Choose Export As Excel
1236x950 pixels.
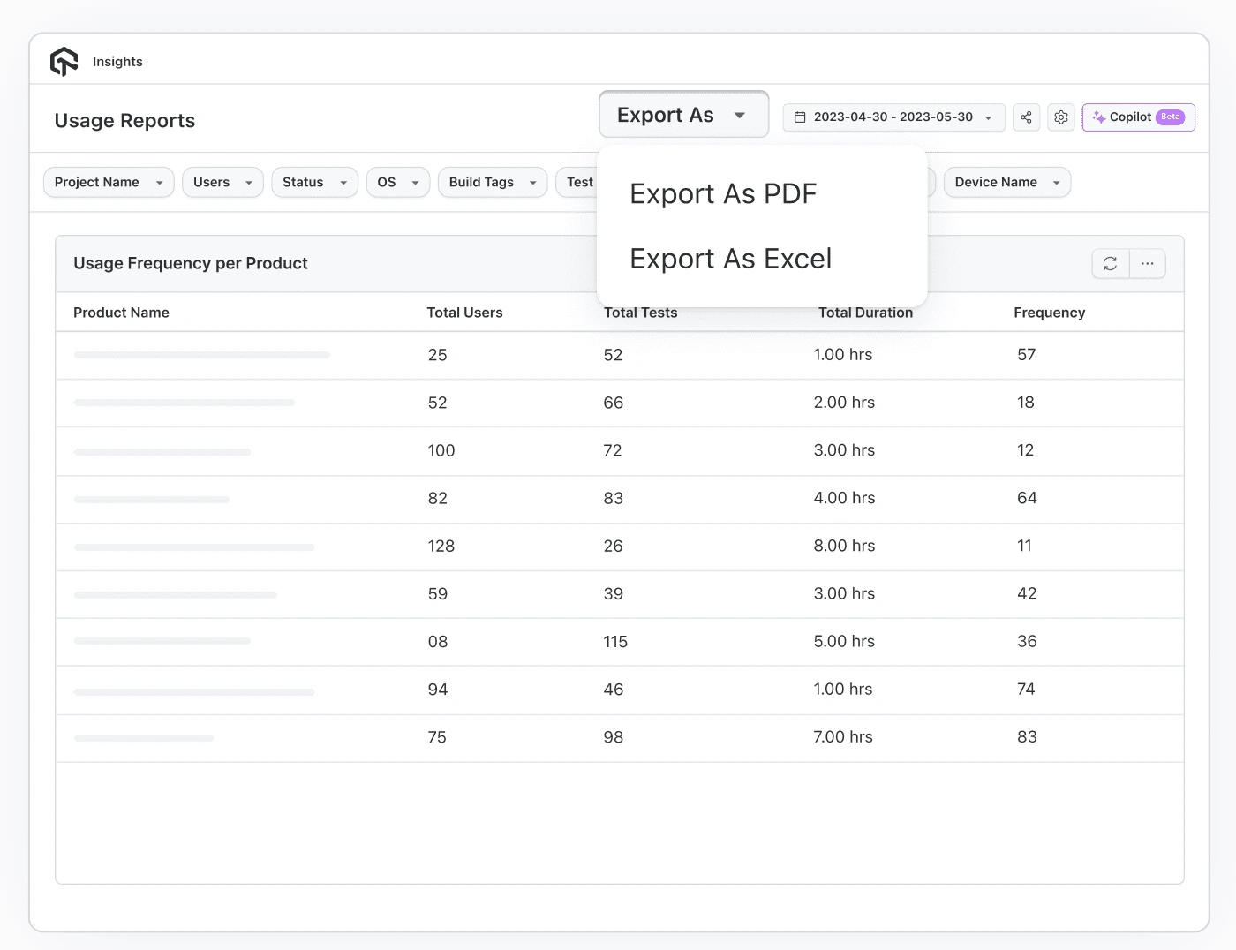click(x=730, y=258)
